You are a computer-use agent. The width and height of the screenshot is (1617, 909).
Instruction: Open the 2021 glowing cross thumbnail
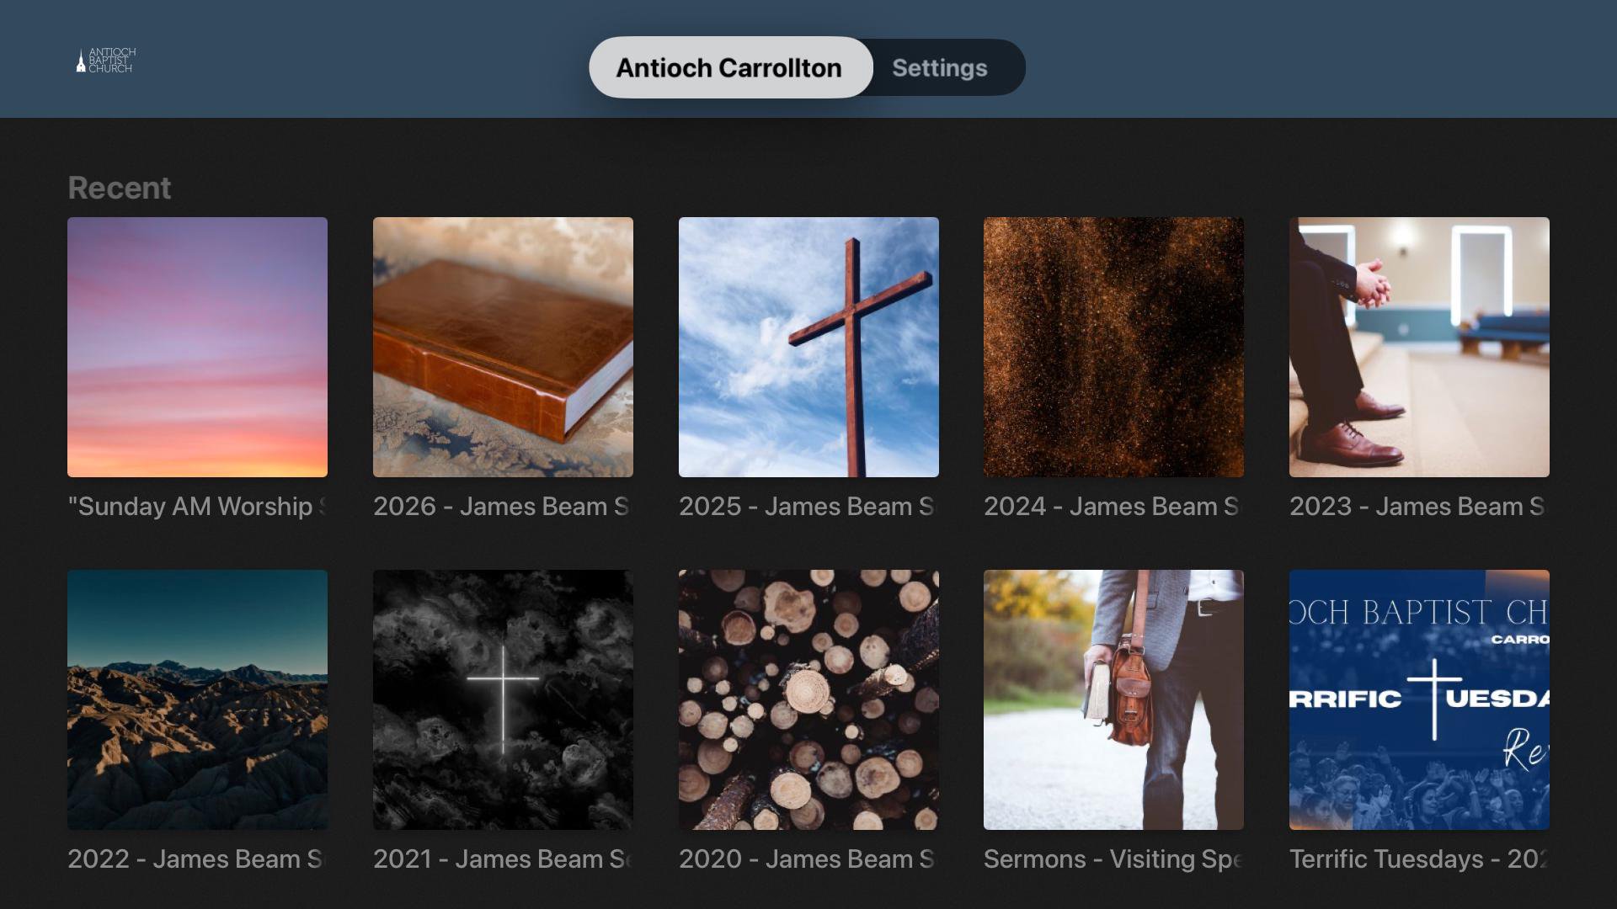[x=503, y=699]
